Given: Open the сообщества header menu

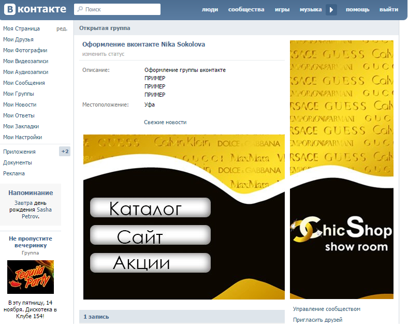Looking at the screenshot, I should point(246,10).
